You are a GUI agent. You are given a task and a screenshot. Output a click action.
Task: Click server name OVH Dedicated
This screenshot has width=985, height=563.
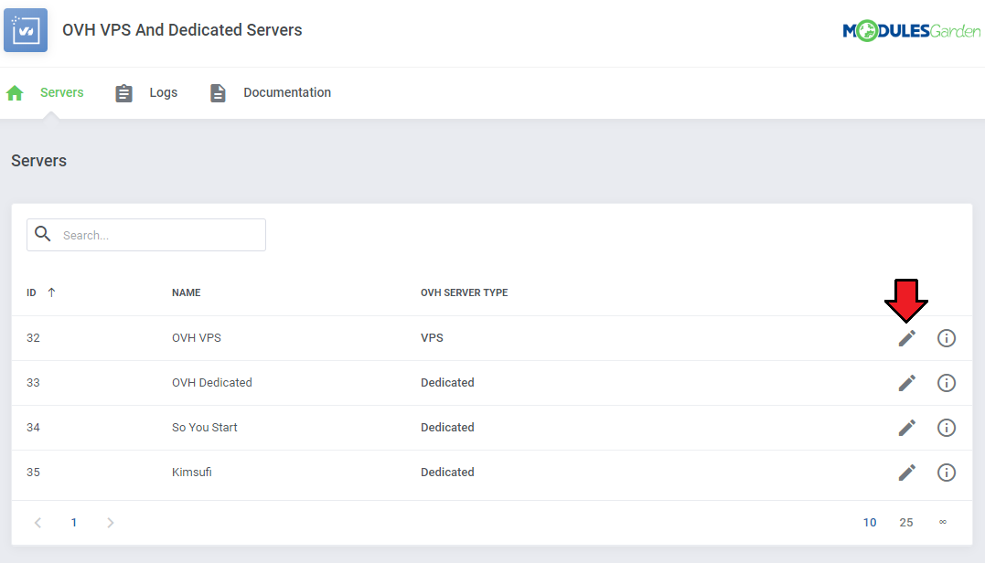tap(211, 382)
